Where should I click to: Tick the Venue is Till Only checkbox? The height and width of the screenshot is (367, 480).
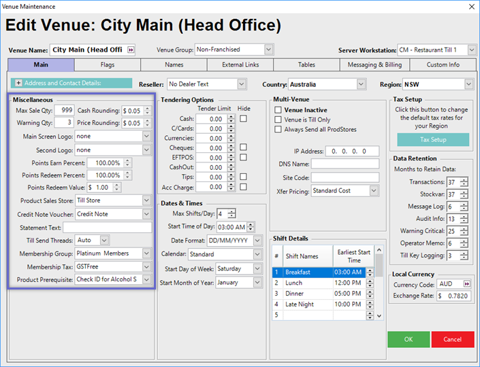278,120
